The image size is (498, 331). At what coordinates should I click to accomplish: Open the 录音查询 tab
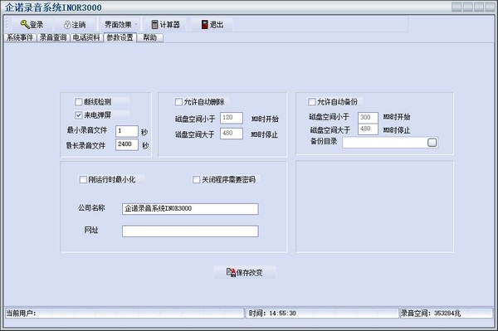[x=53, y=38]
